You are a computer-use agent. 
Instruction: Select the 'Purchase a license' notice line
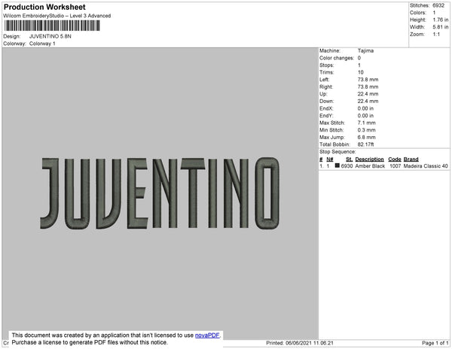(90, 342)
